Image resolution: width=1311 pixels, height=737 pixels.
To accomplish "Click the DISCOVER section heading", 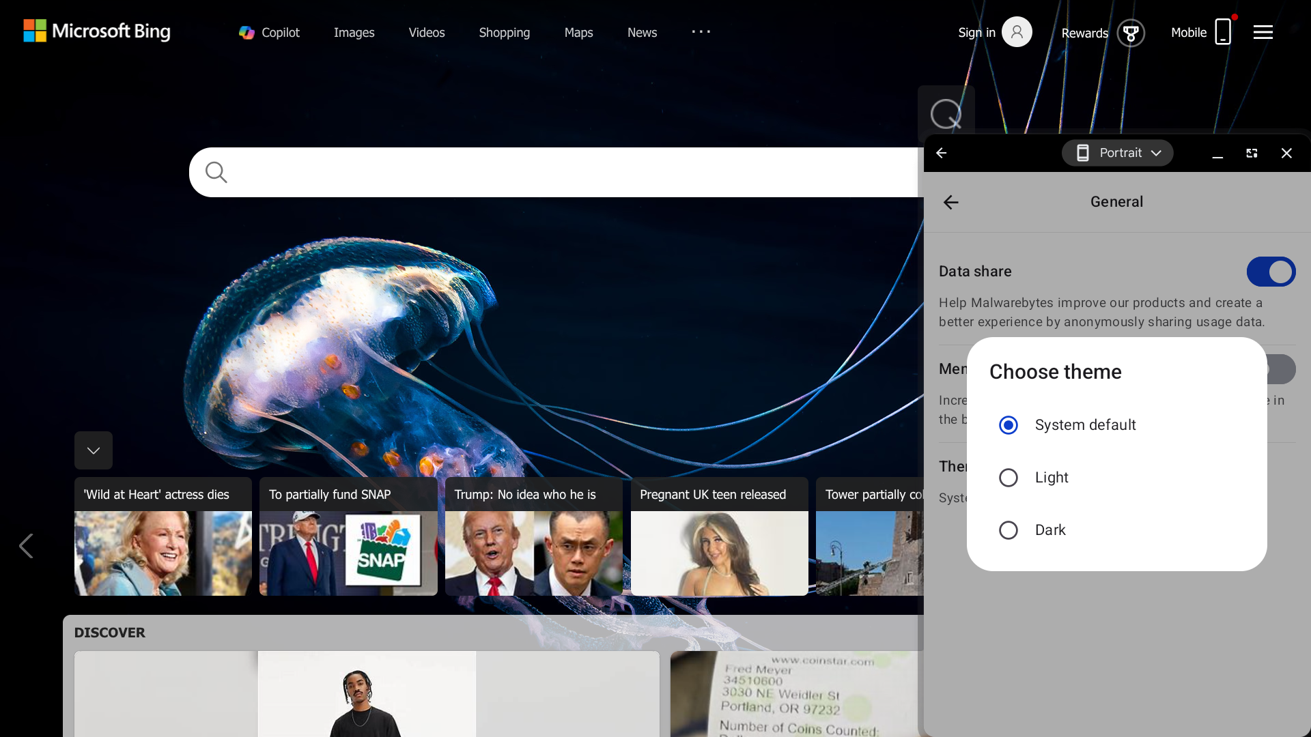I will pos(109,633).
